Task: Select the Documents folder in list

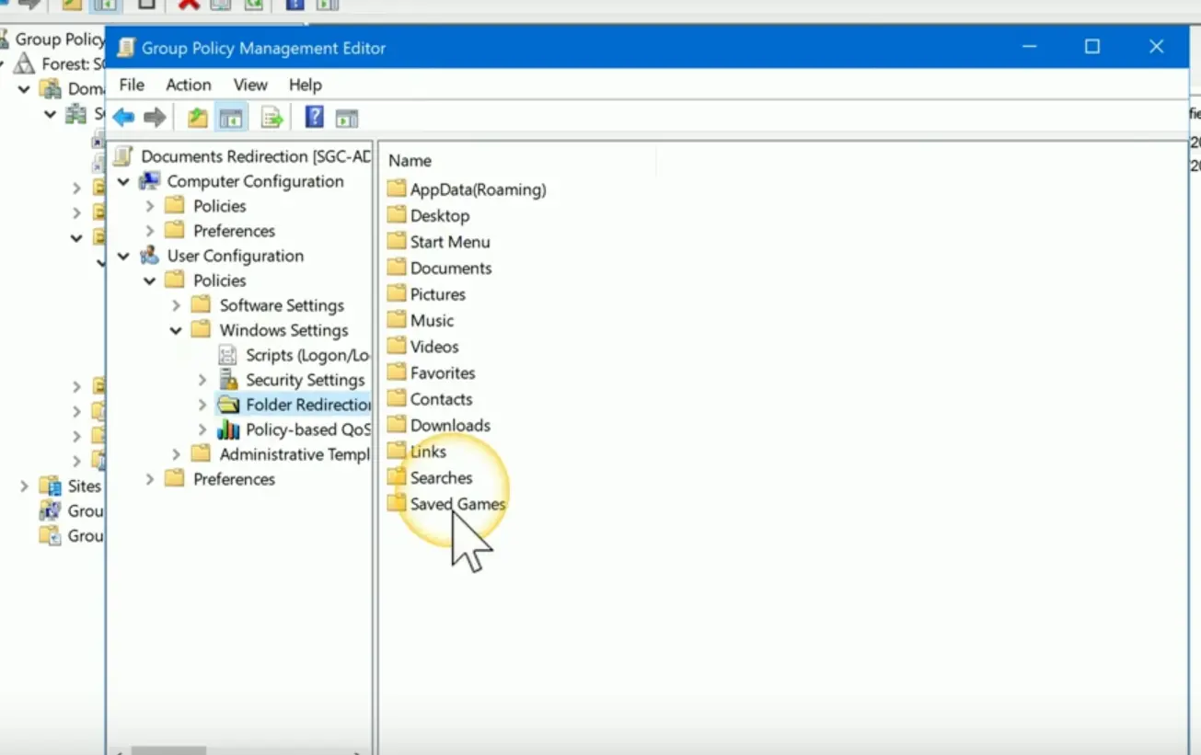Action: 450,269
